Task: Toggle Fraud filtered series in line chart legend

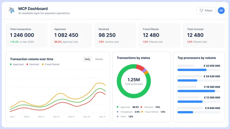Action: pyautogui.click(x=51, y=64)
